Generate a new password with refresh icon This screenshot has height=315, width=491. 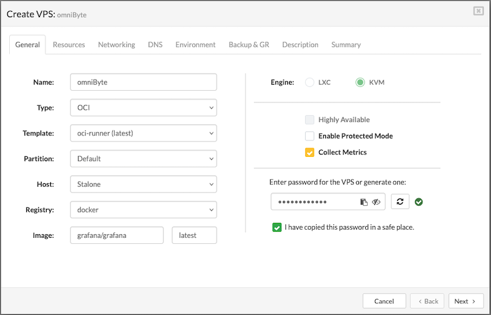point(400,202)
